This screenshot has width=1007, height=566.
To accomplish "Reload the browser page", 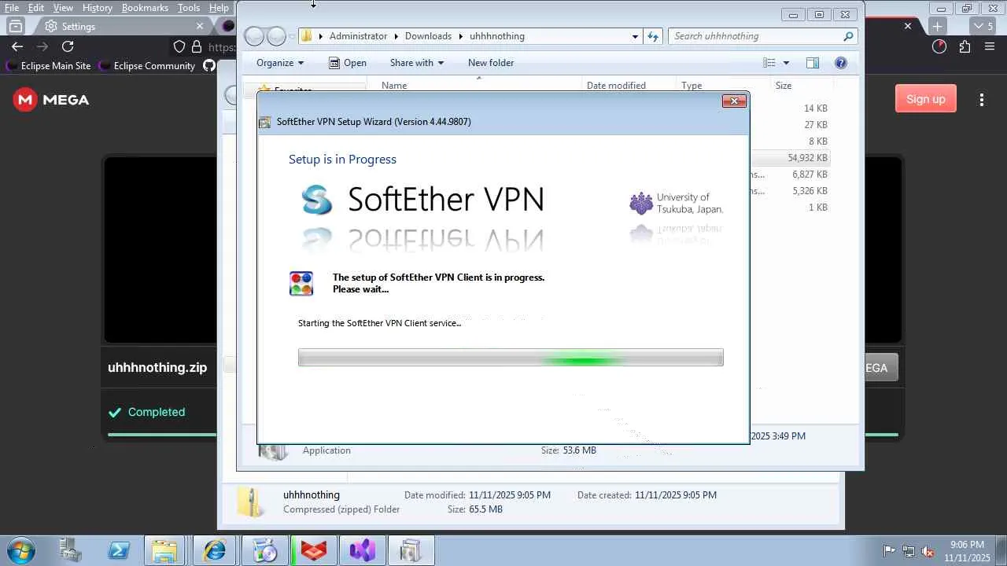I will click(68, 46).
